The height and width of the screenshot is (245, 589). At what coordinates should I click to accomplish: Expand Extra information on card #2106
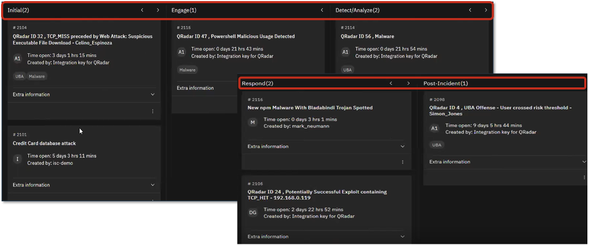pos(403,236)
